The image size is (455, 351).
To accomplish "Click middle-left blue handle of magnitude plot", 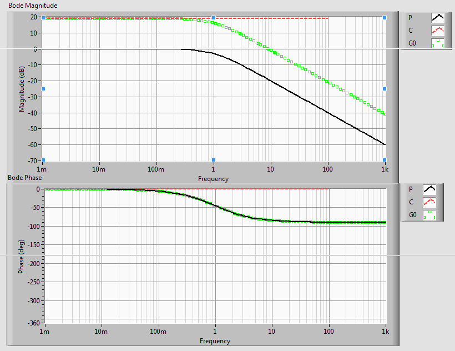I will tap(43, 89).
